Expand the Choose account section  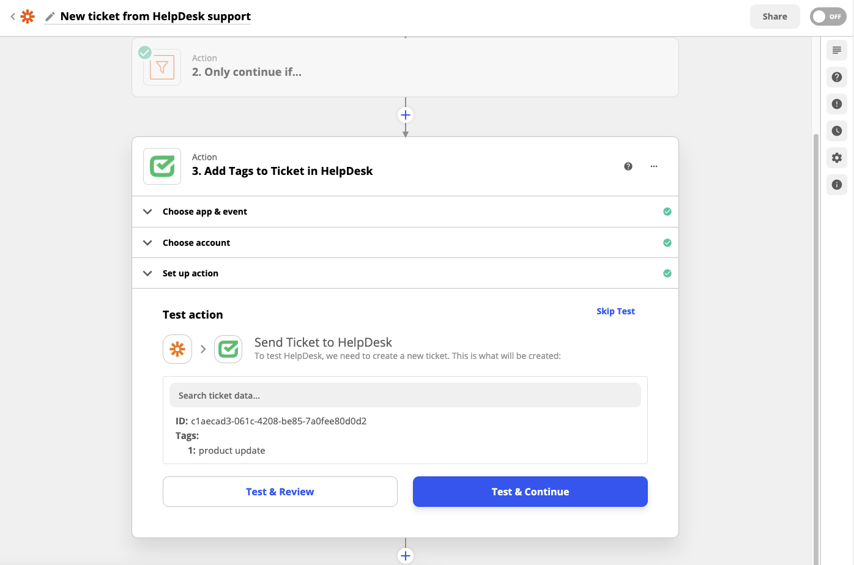click(405, 243)
